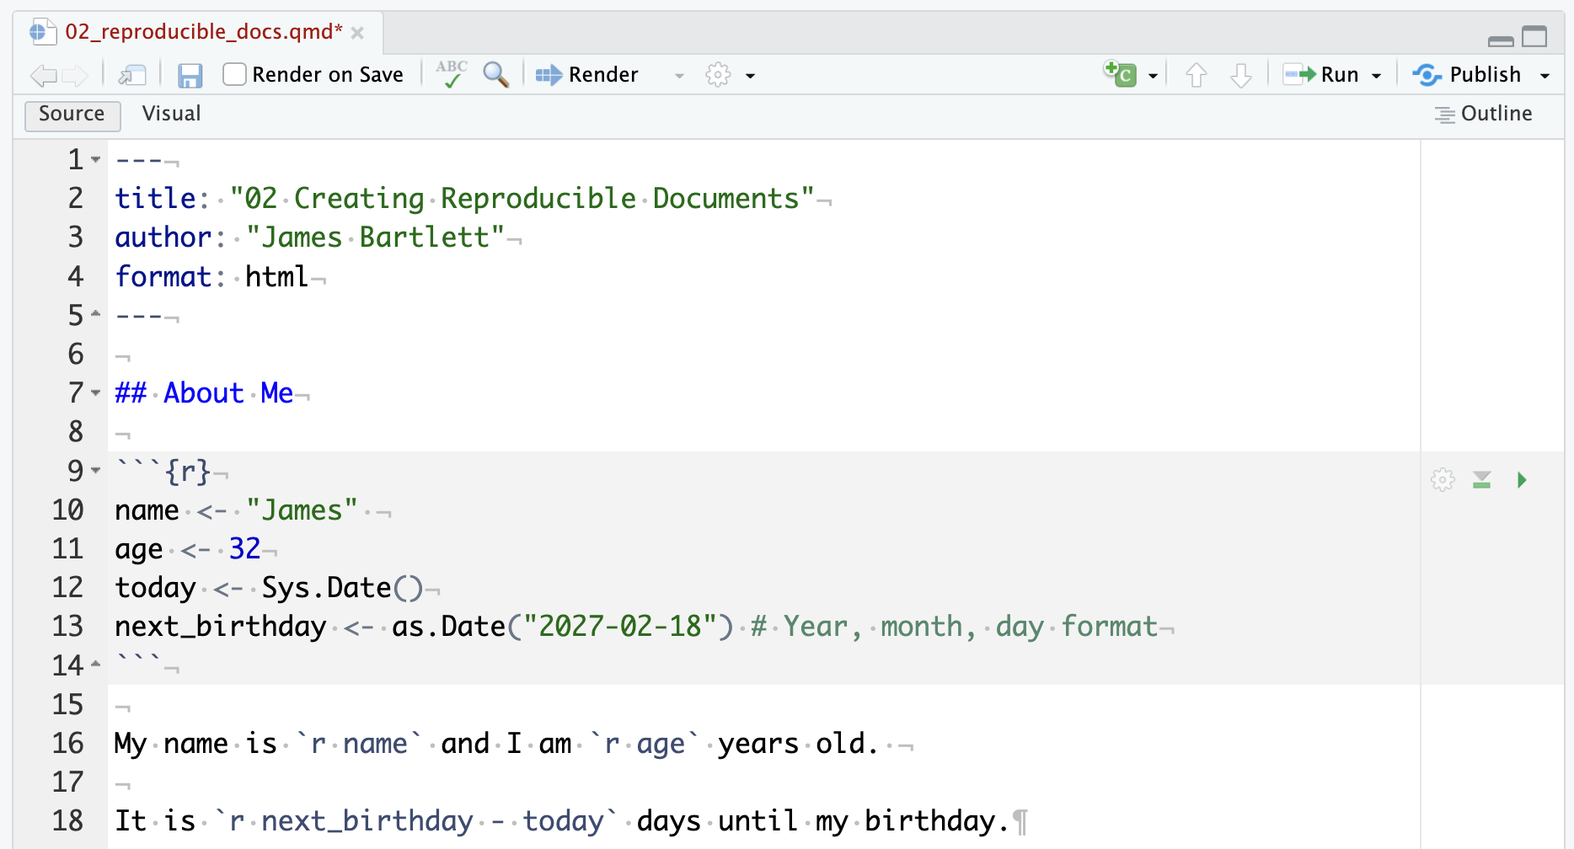Switch to Source editor mode
Screen dimensions: 1574x849
tap(72, 115)
